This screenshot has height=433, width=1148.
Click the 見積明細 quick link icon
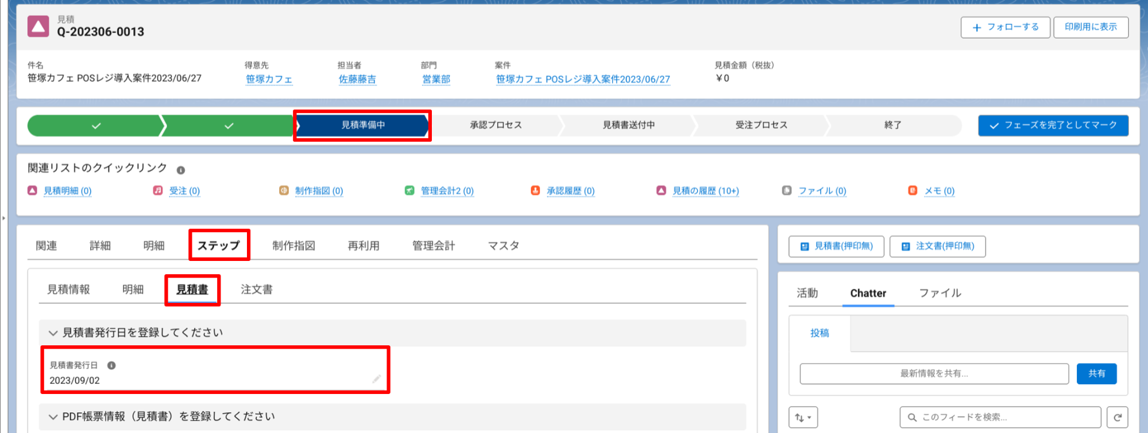(x=33, y=190)
